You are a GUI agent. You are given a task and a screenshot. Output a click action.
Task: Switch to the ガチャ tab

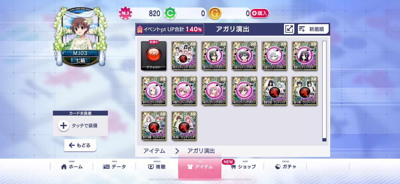(285, 167)
